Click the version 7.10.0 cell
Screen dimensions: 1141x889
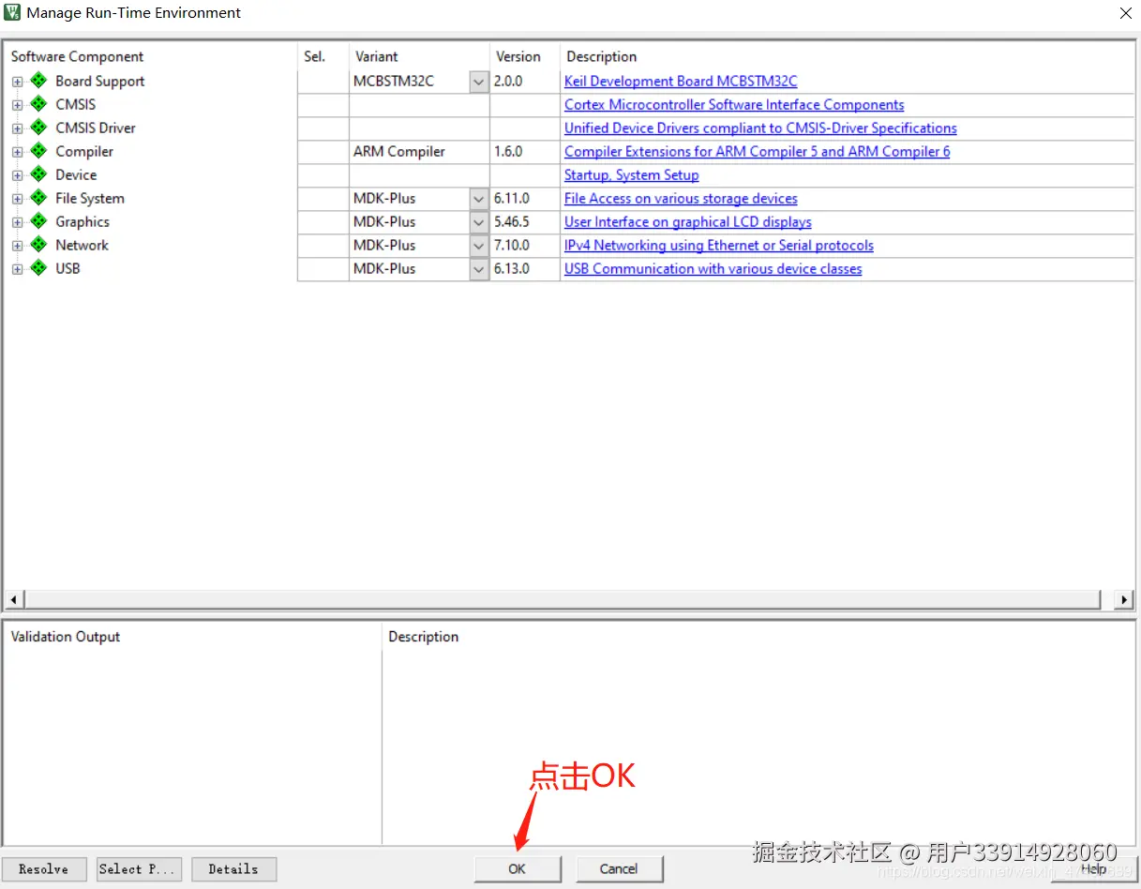coord(525,246)
